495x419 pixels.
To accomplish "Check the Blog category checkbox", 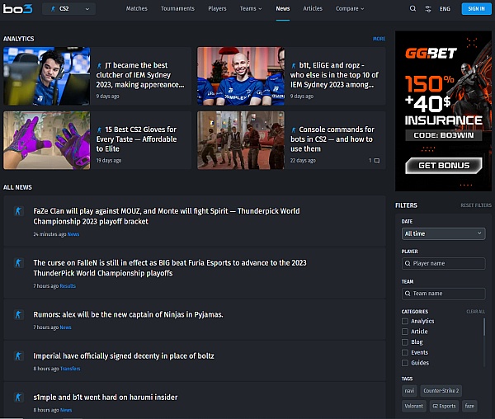I will tap(405, 342).
